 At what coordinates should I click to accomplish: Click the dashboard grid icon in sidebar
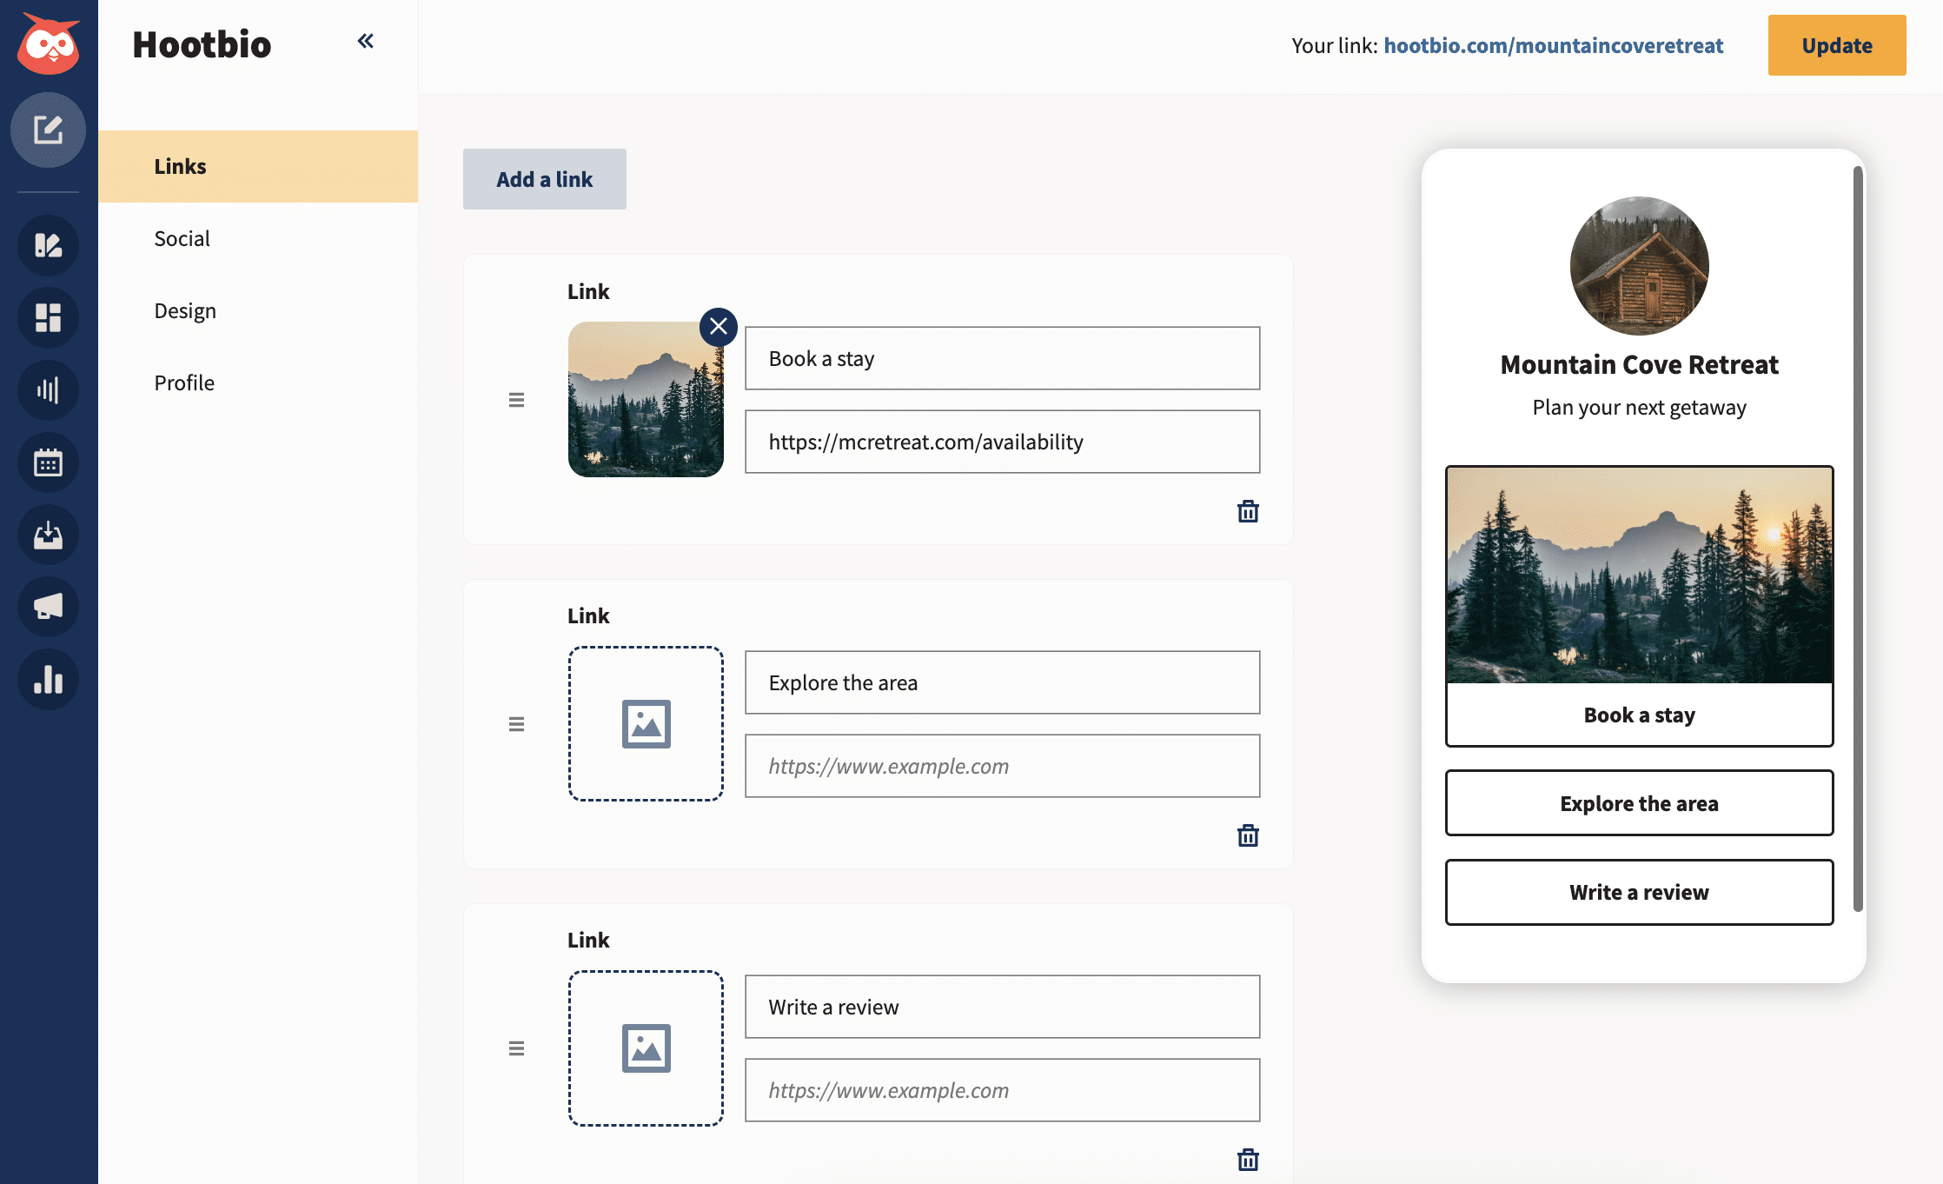tap(49, 318)
